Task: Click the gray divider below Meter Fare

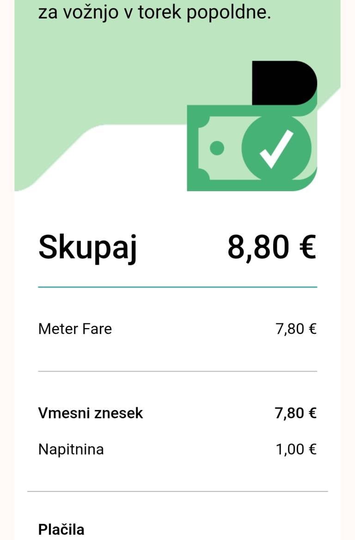Action: pos(177,371)
